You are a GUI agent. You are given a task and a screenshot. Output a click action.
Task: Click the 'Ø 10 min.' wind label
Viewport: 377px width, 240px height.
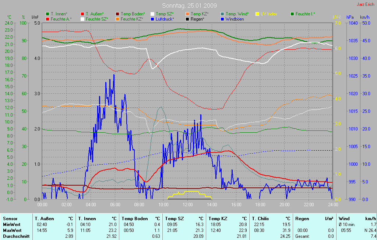(x=347, y=225)
